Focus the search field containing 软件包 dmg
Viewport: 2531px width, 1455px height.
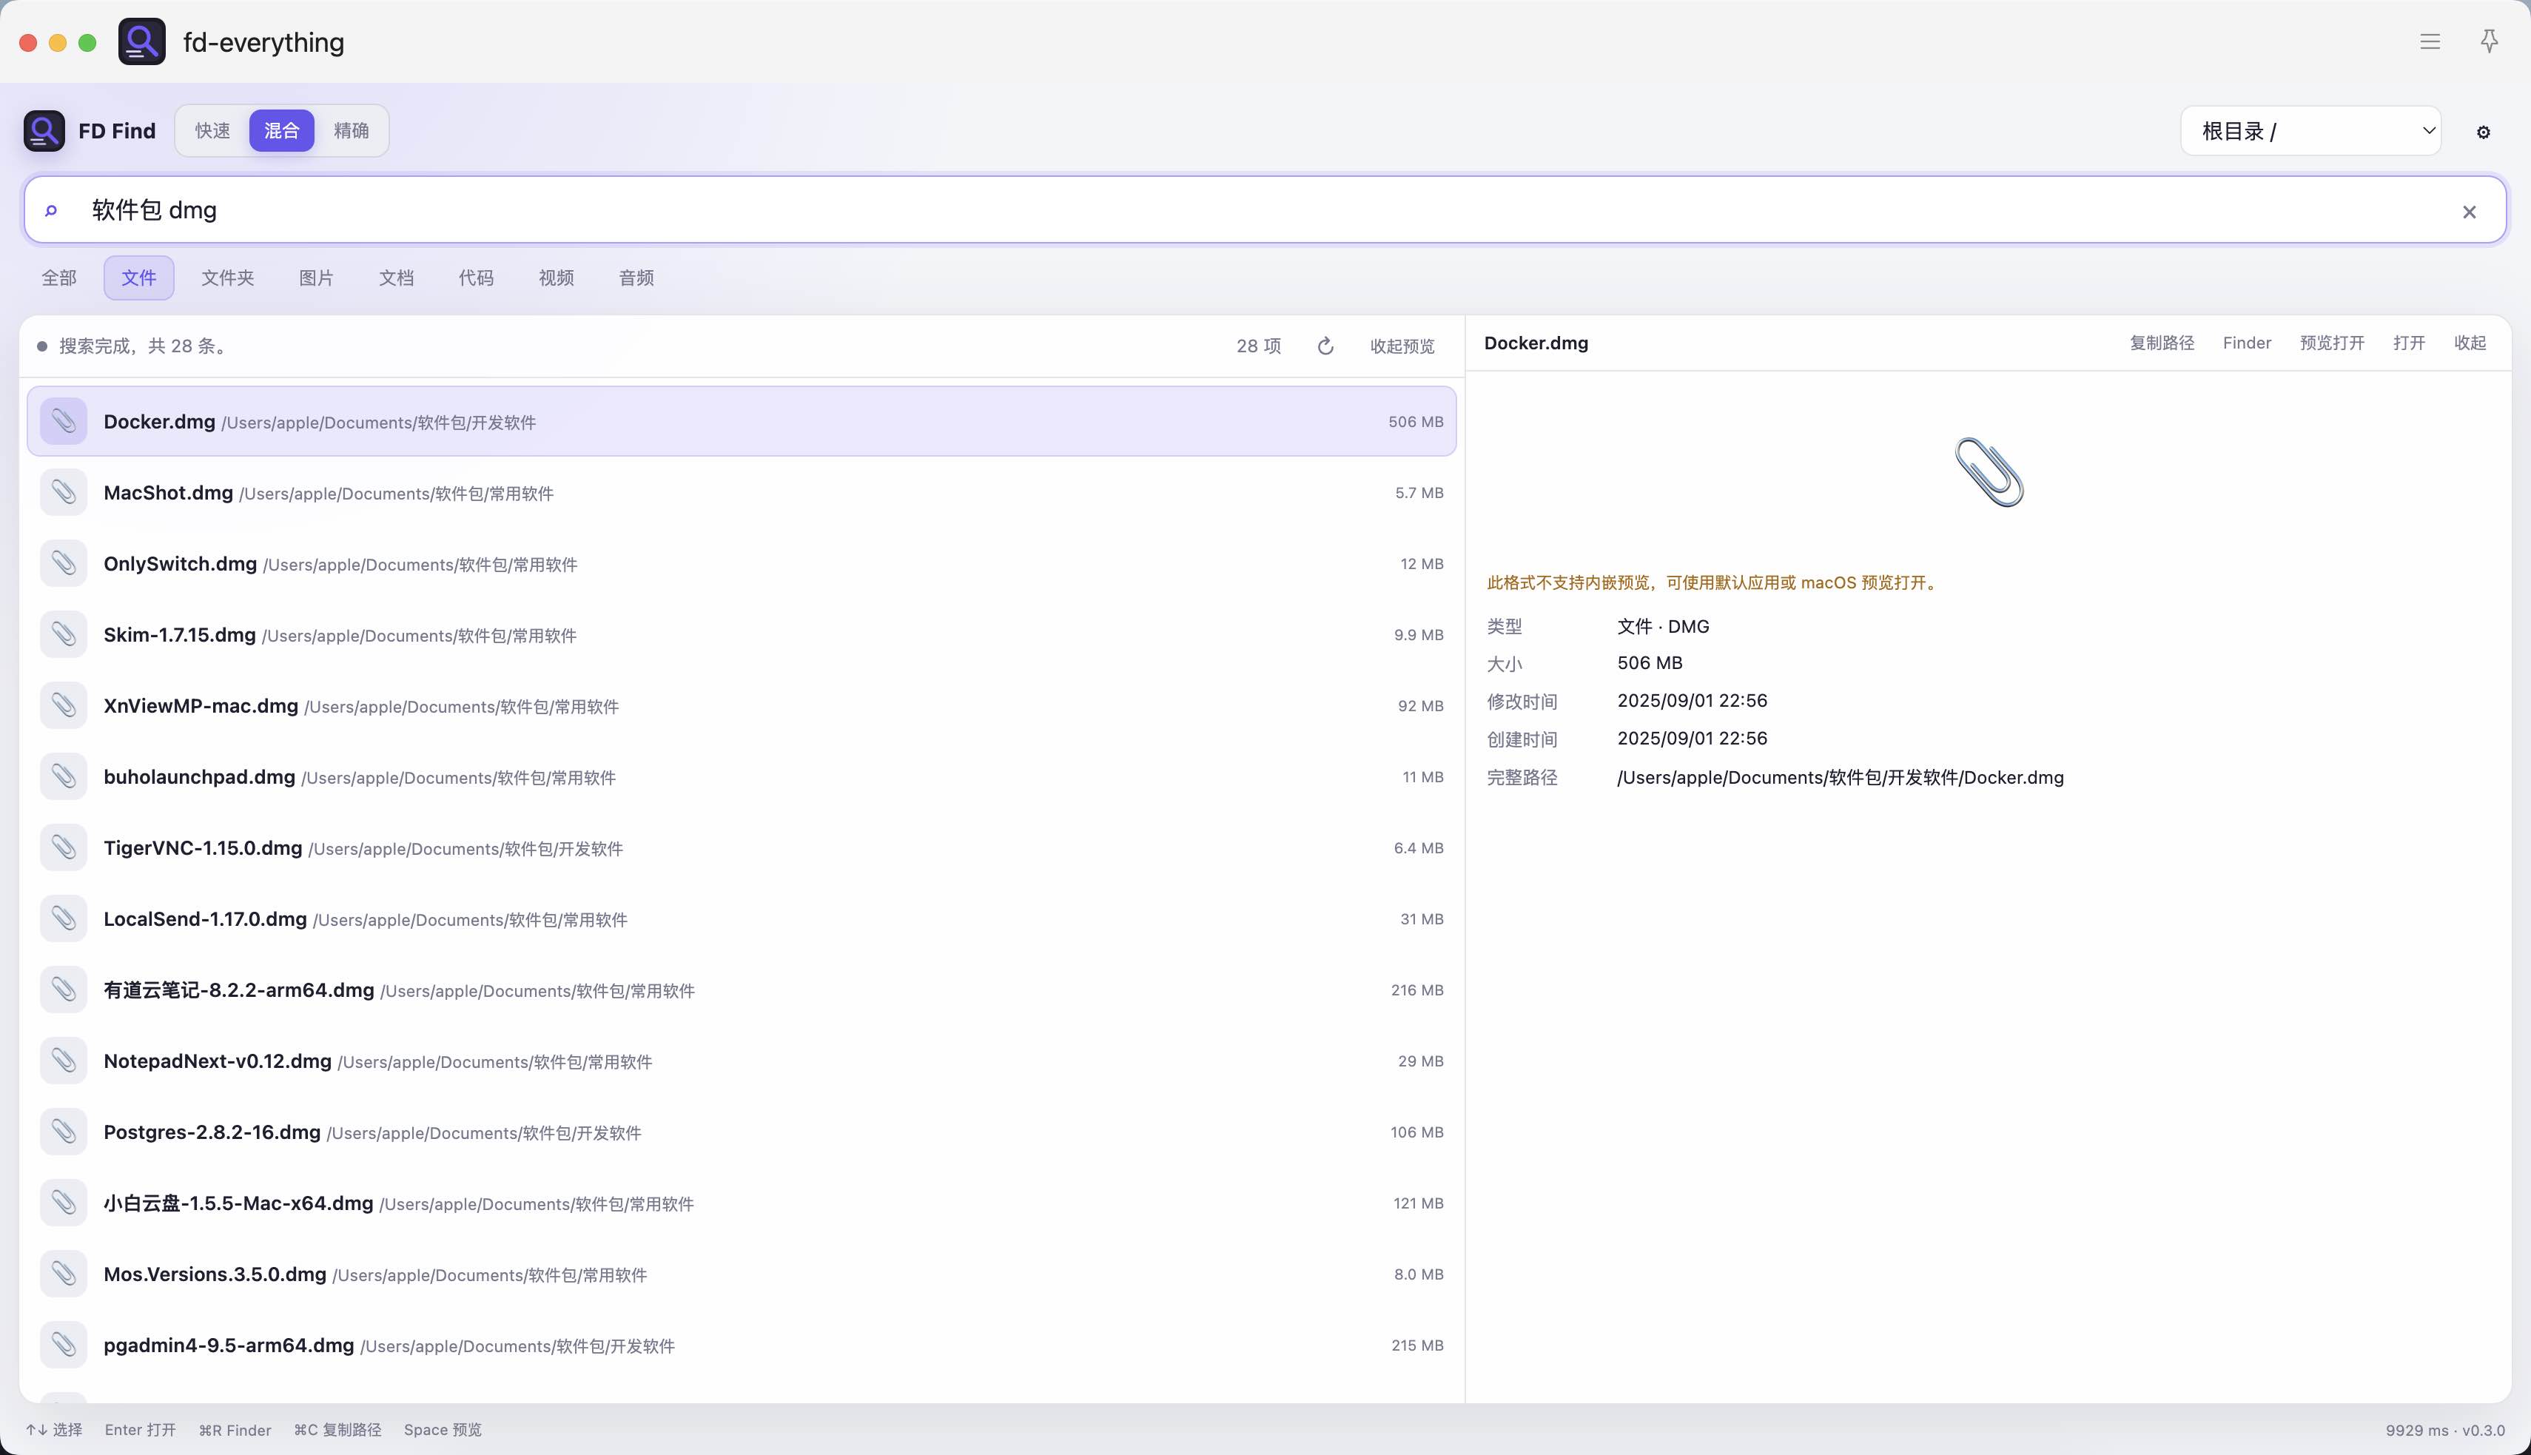coord(1265,210)
